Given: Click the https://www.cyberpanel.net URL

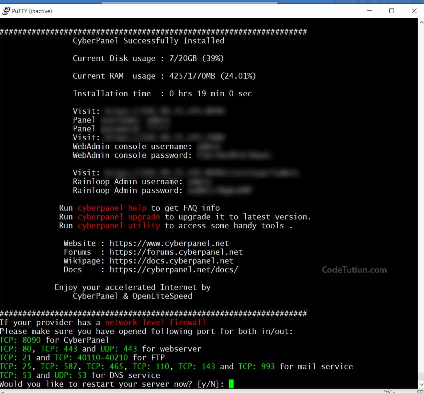Looking at the screenshot, I should point(169,243).
